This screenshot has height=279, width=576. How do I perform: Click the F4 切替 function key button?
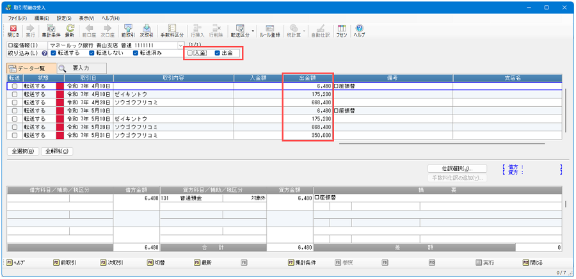[x=156, y=263]
